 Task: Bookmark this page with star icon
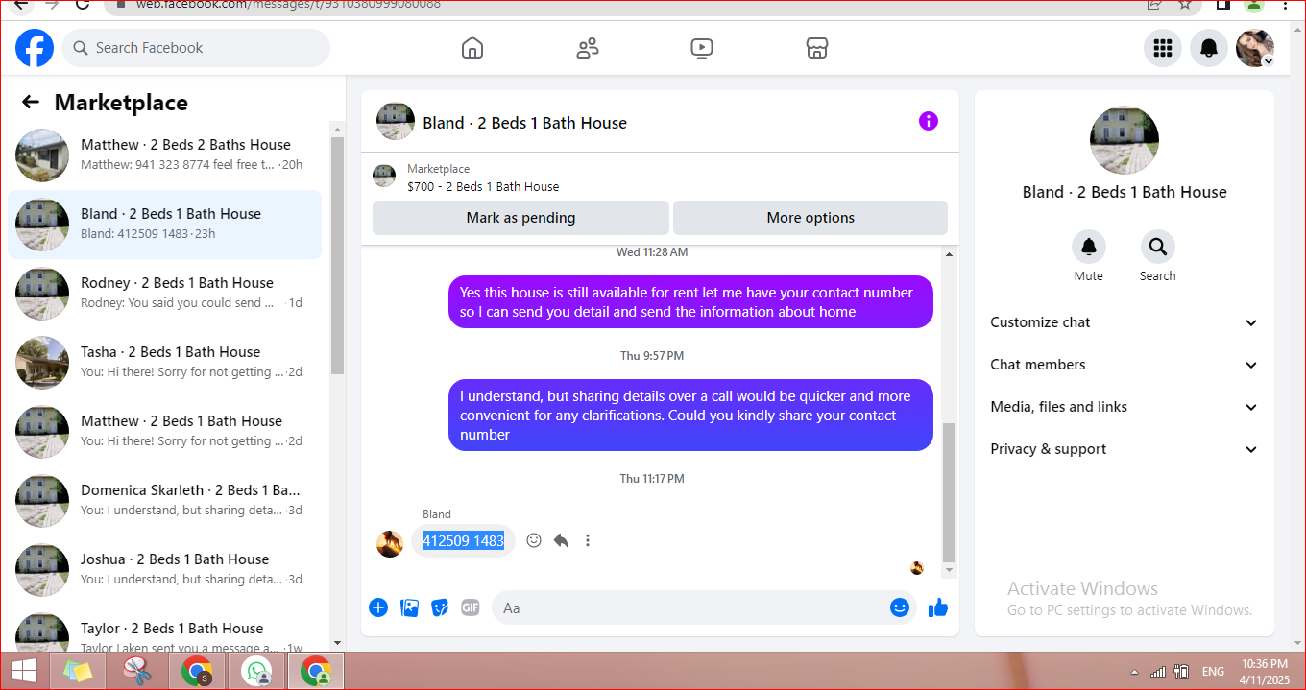[x=1186, y=5]
